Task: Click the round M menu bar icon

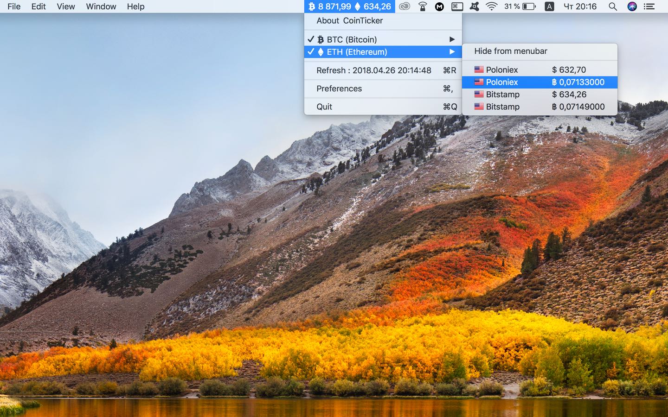Action: coord(439,6)
